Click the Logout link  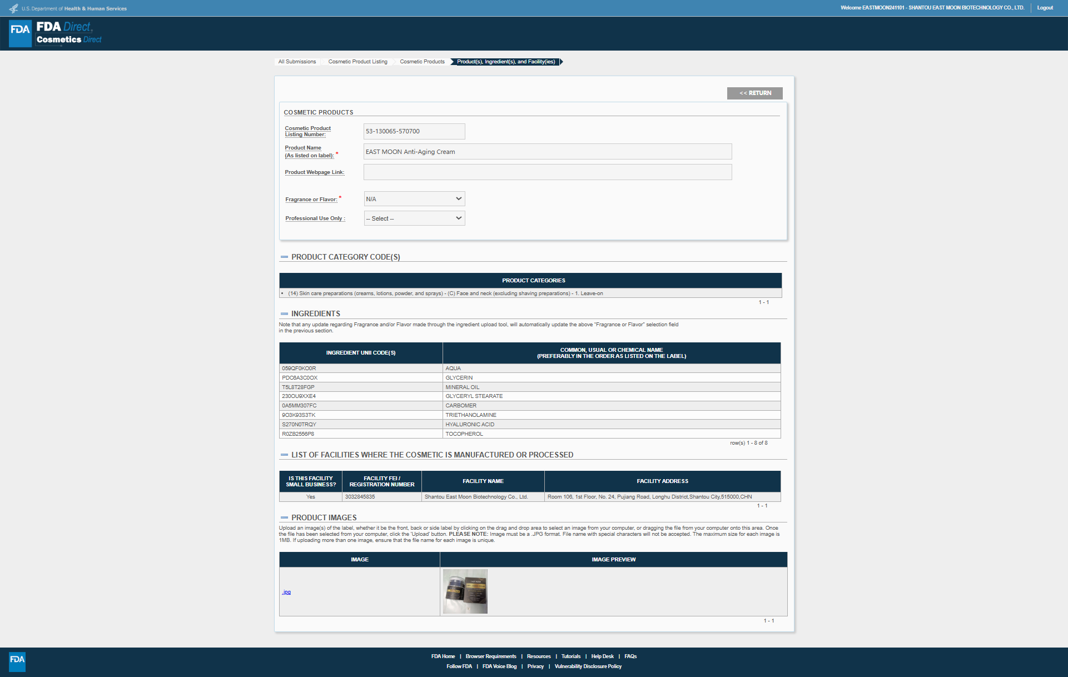(x=1045, y=8)
